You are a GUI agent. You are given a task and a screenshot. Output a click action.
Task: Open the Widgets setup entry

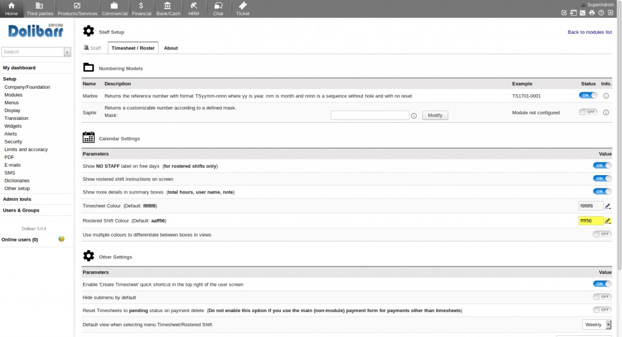(x=13, y=127)
